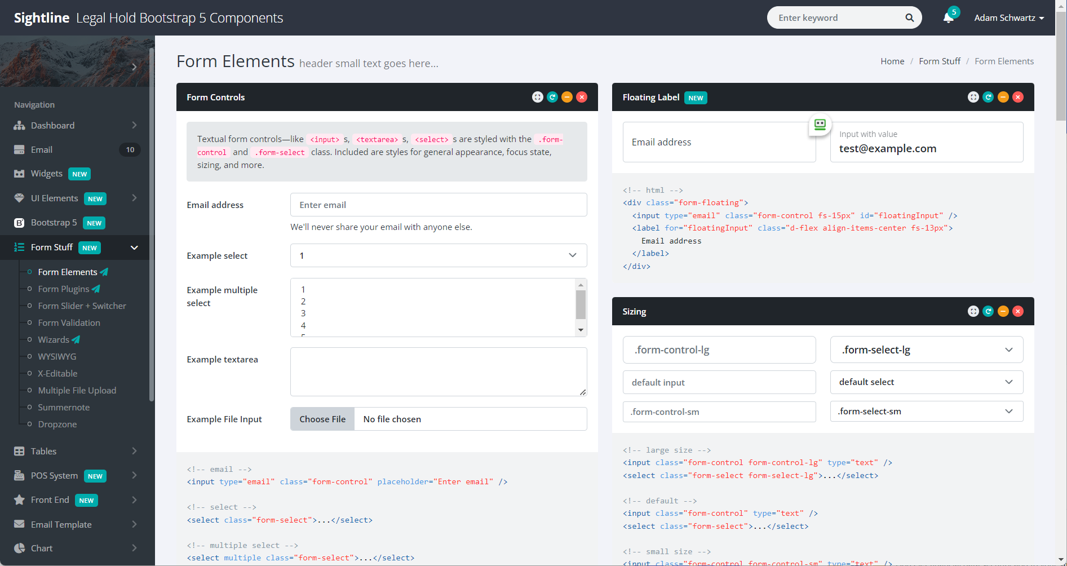Open the Adam Schwartz user menu

click(1008, 18)
